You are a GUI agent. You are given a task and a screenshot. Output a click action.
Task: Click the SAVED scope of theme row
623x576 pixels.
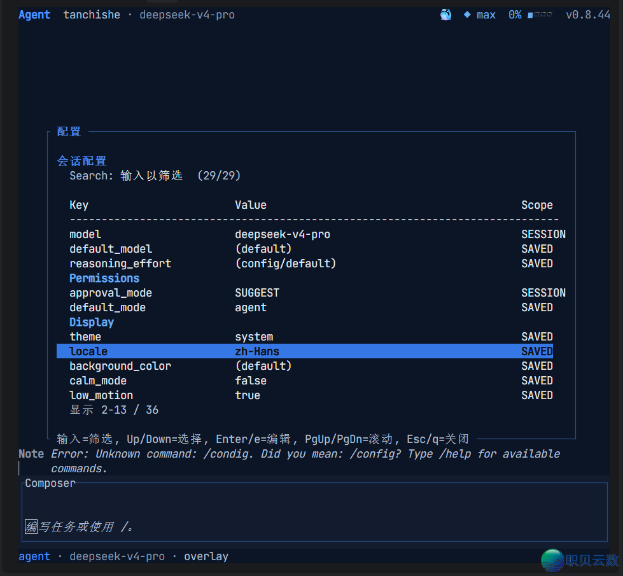point(537,337)
